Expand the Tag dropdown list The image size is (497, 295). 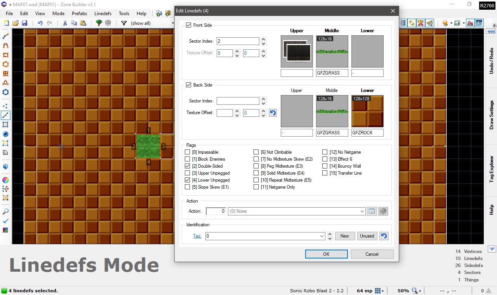click(x=322, y=236)
